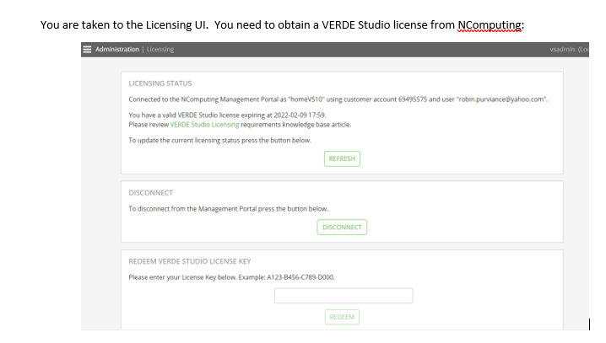606x343 pixels.
Task: Click the license key input field
Action: tap(344, 296)
